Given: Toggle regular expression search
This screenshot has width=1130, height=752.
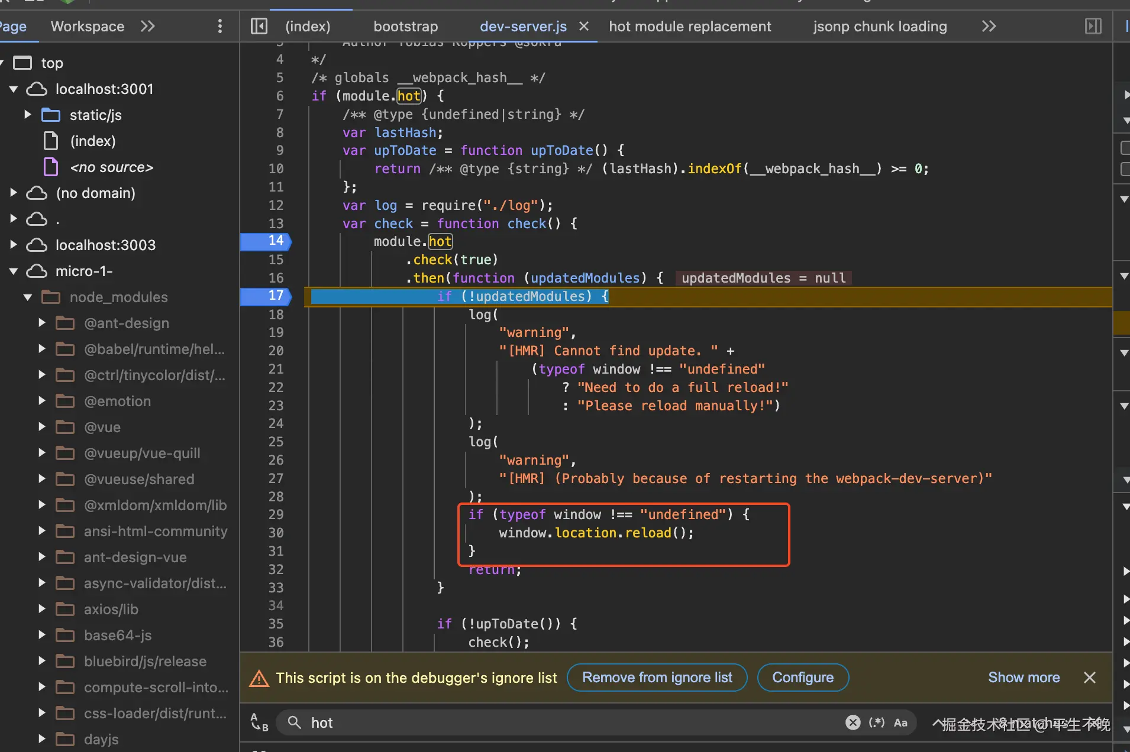Looking at the screenshot, I should pos(877,722).
